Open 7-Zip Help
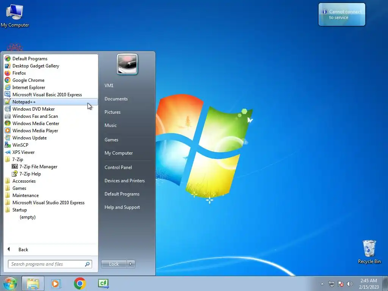The height and width of the screenshot is (291, 388). pyautogui.click(x=51, y=174)
